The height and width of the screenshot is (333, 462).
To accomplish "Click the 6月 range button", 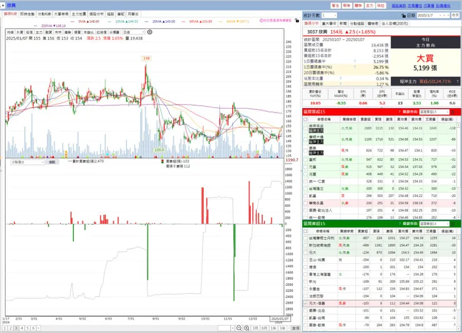I will pyautogui.click(x=264, y=328).
